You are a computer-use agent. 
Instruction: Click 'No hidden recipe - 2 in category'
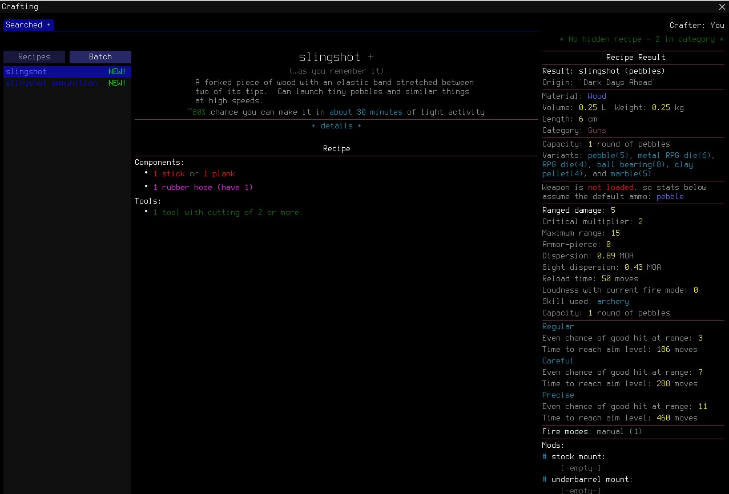(x=642, y=39)
